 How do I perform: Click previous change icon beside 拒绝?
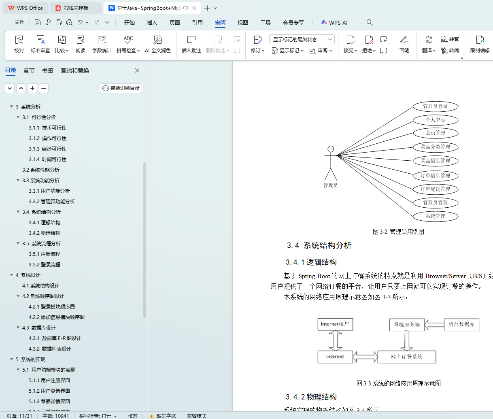(384, 39)
